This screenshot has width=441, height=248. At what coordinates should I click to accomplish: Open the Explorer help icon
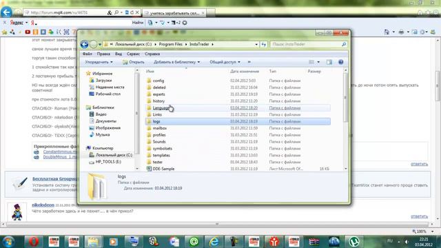[x=341, y=62]
